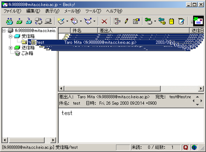This screenshot has width=206, height=152.
Task: Open dropdown arrow beside compose icon
Action: [x=67, y=21]
